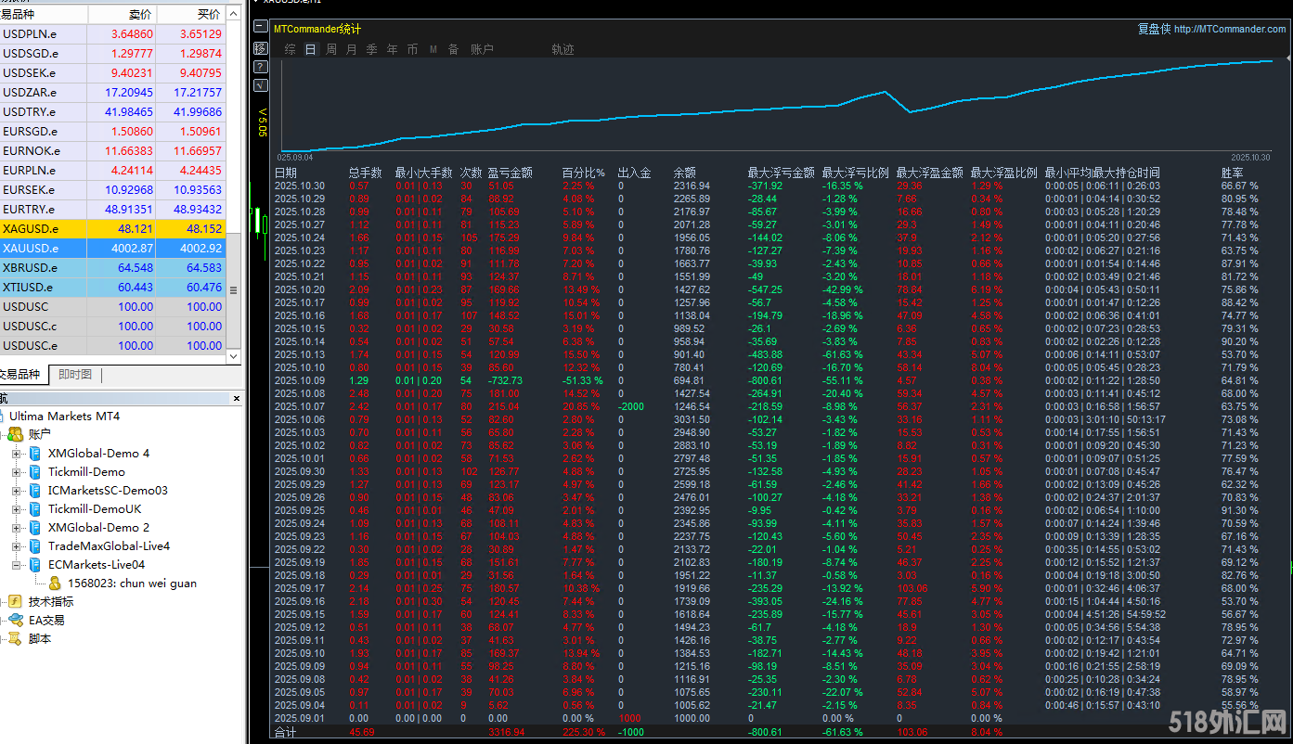Click the EA交易 expert advisors icon

16,620
